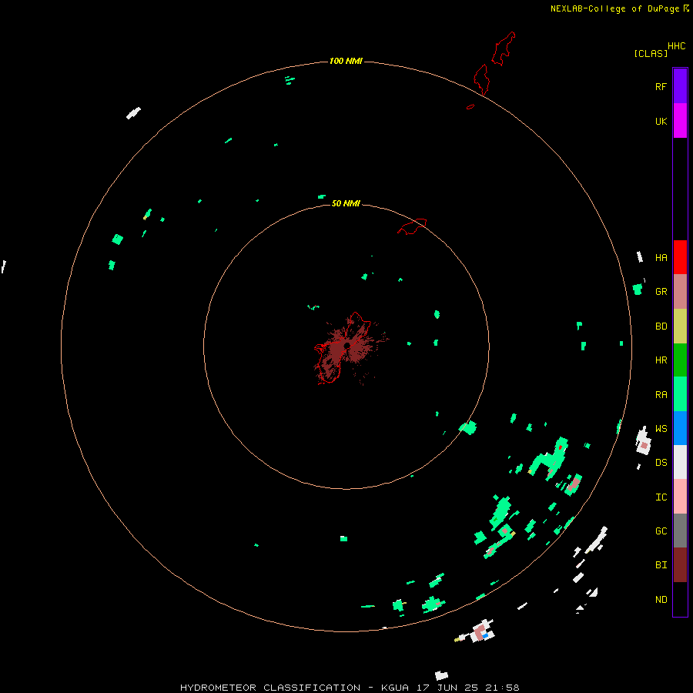The image size is (693, 693).
Task: Click the 50 NMI range ring label
Action: 346,203
